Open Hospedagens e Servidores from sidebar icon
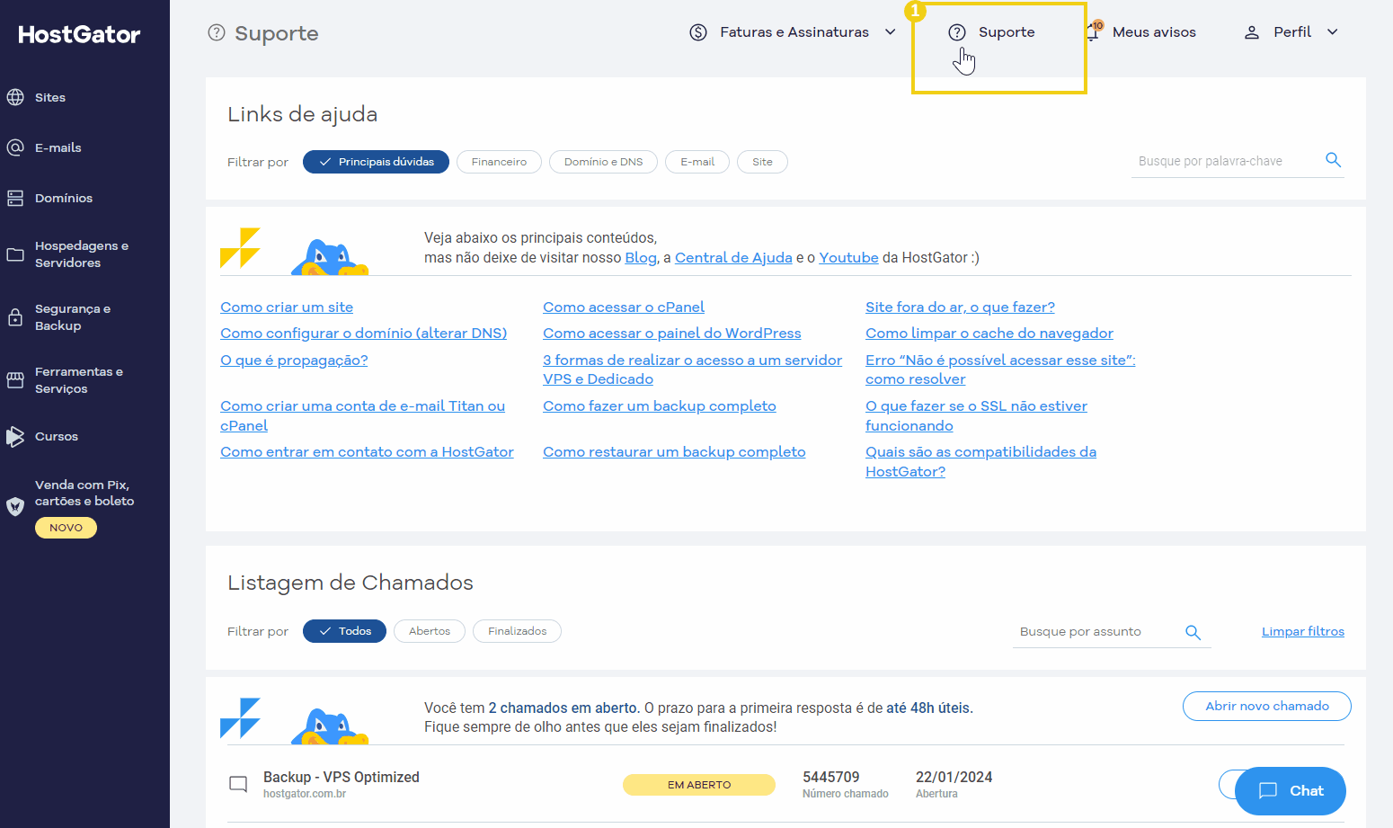The image size is (1393, 828). (15, 254)
